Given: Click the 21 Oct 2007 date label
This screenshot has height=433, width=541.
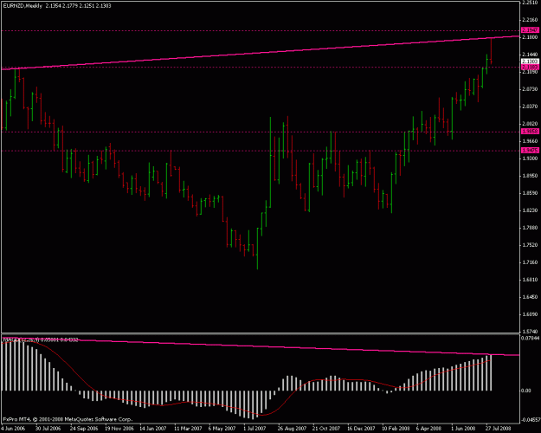Looking at the screenshot, I should [326, 429].
